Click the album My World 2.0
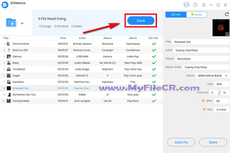This screenshot has width=230, height=153. [108, 63]
